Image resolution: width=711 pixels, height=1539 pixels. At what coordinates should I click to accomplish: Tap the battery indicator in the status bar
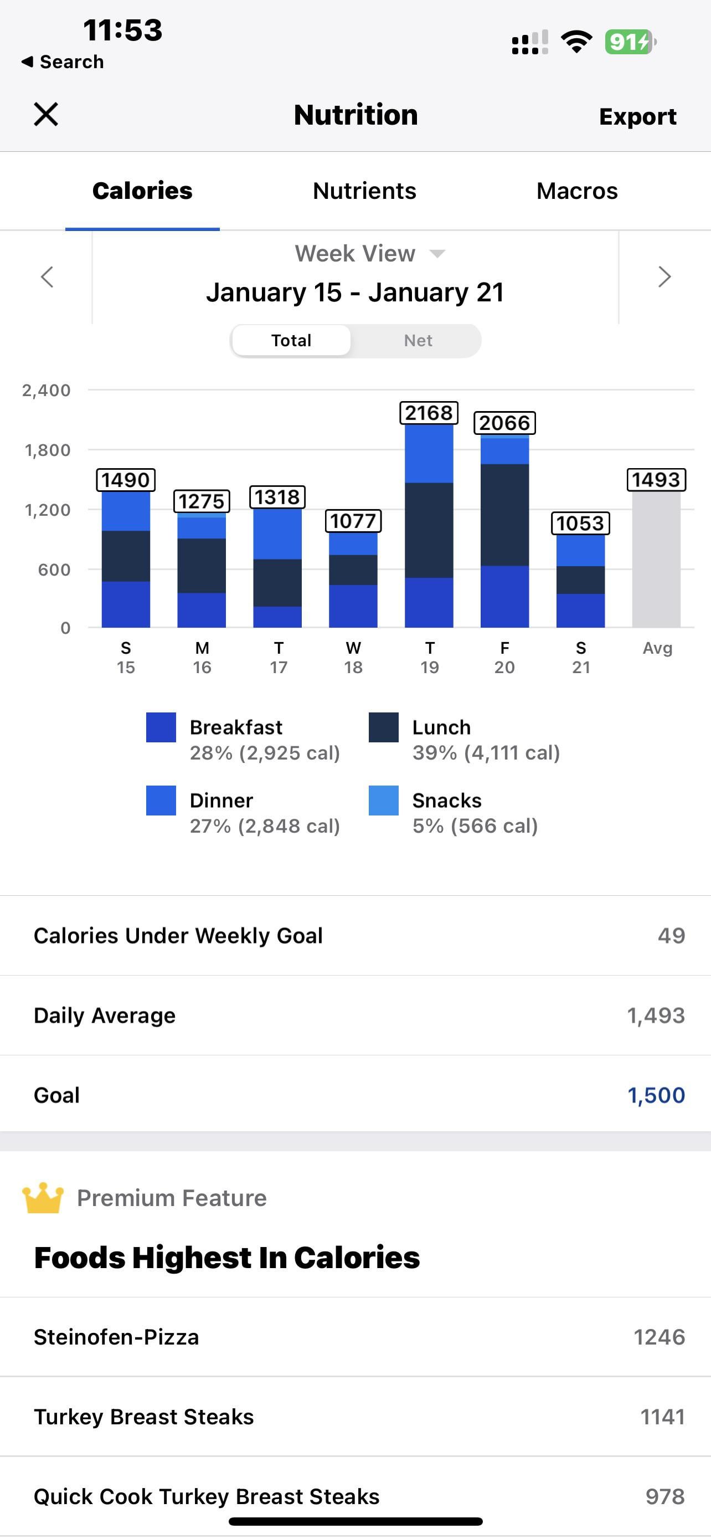(x=630, y=42)
